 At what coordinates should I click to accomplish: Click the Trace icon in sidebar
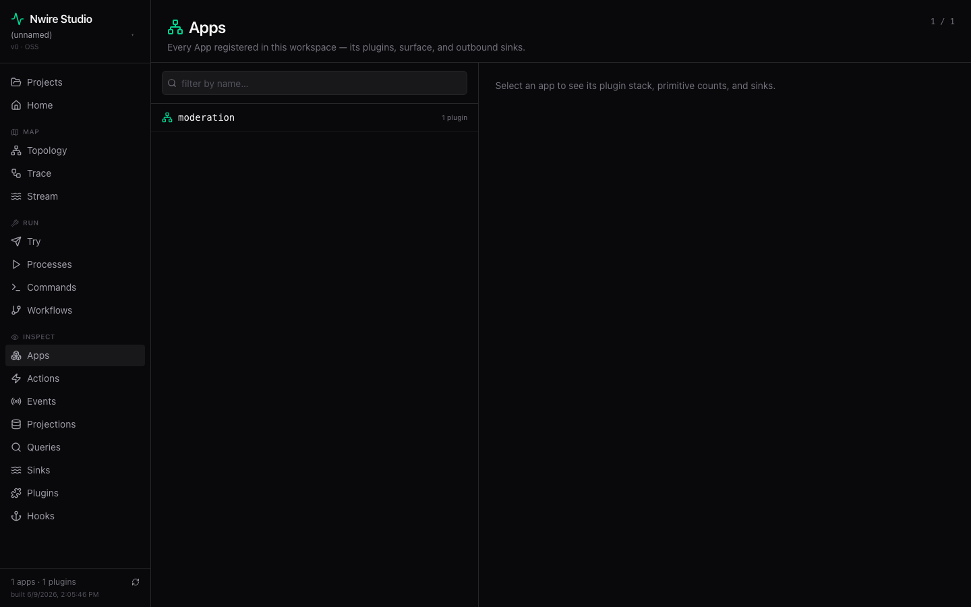pos(16,173)
